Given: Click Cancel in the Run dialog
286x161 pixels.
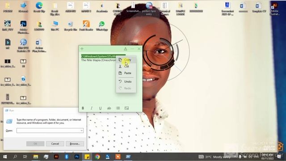Looking at the screenshot, I should click(x=55, y=144).
